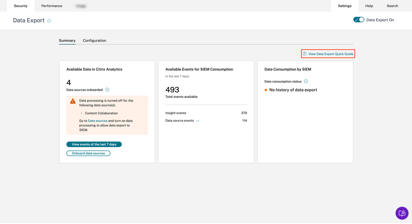This screenshot has width=412, height=224.
Task: Click View events of the last 7 days
Action: click(94, 144)
